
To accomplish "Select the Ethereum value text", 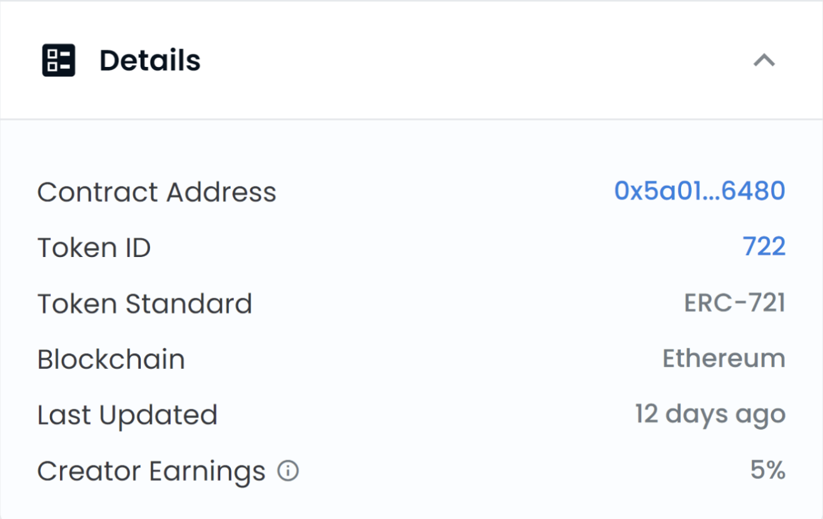I will tap(724, 359).
